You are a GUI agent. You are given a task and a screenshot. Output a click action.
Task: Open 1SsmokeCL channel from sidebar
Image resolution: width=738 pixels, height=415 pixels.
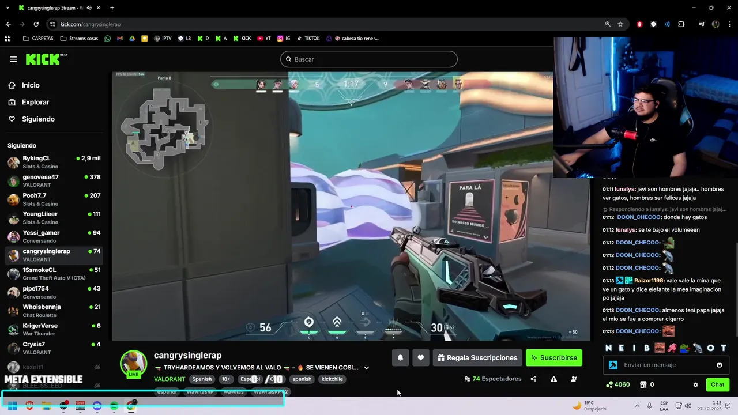(x=54, y=274)
